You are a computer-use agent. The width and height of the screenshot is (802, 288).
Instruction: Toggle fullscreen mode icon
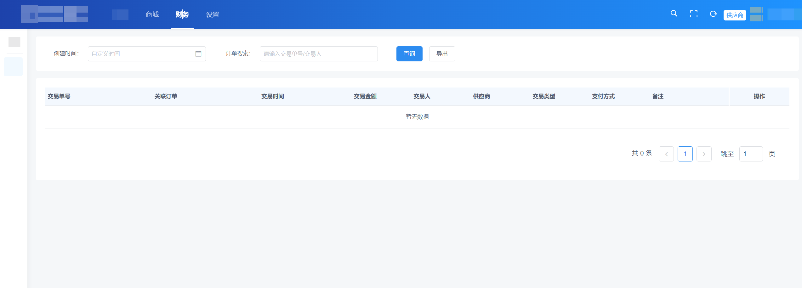[x=694, y=14]
